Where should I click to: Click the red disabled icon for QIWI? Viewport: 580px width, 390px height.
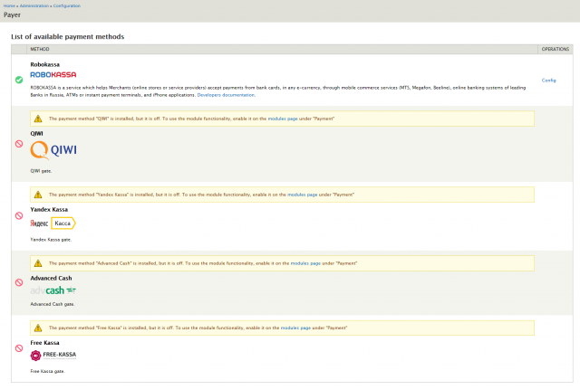tap(19, 144)
